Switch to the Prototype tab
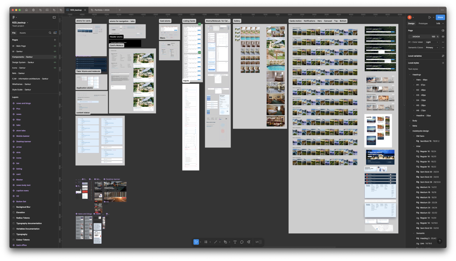The height and width of the screenshot is (261, 456). pyautogui.click(x=423, y=23)
